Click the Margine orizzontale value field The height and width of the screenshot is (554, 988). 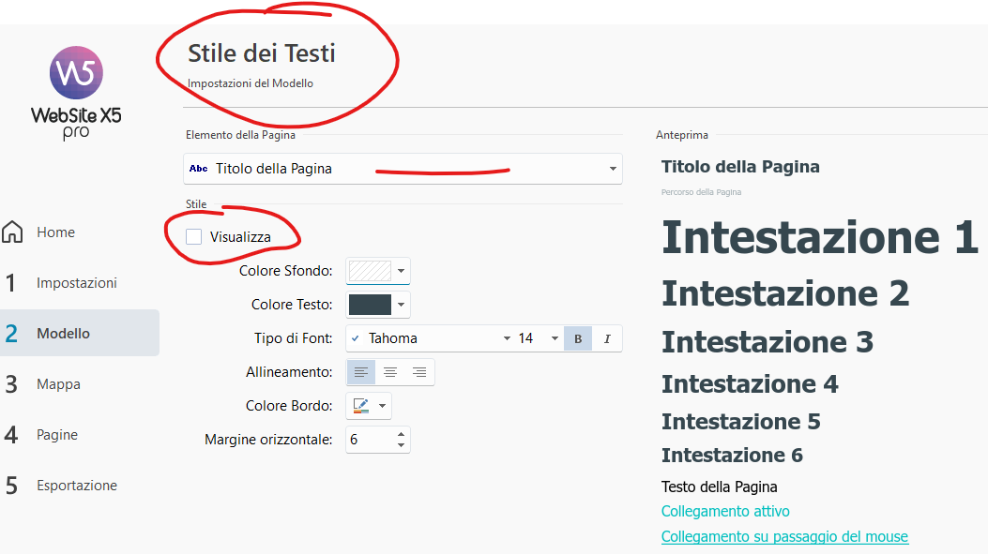[371, 440]
